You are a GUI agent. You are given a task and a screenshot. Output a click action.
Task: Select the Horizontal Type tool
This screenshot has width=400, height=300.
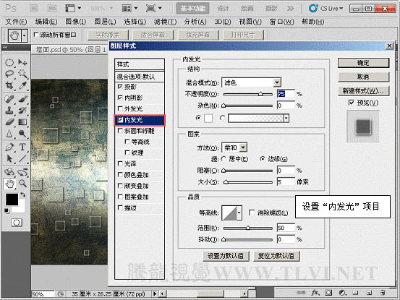pyautogui.click(x=22, y=147)
